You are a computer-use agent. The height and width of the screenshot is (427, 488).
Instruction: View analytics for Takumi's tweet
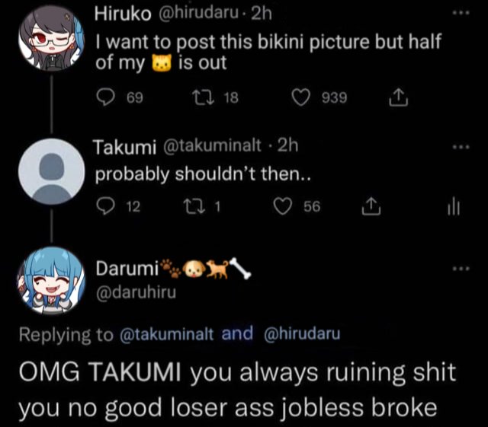454,206
